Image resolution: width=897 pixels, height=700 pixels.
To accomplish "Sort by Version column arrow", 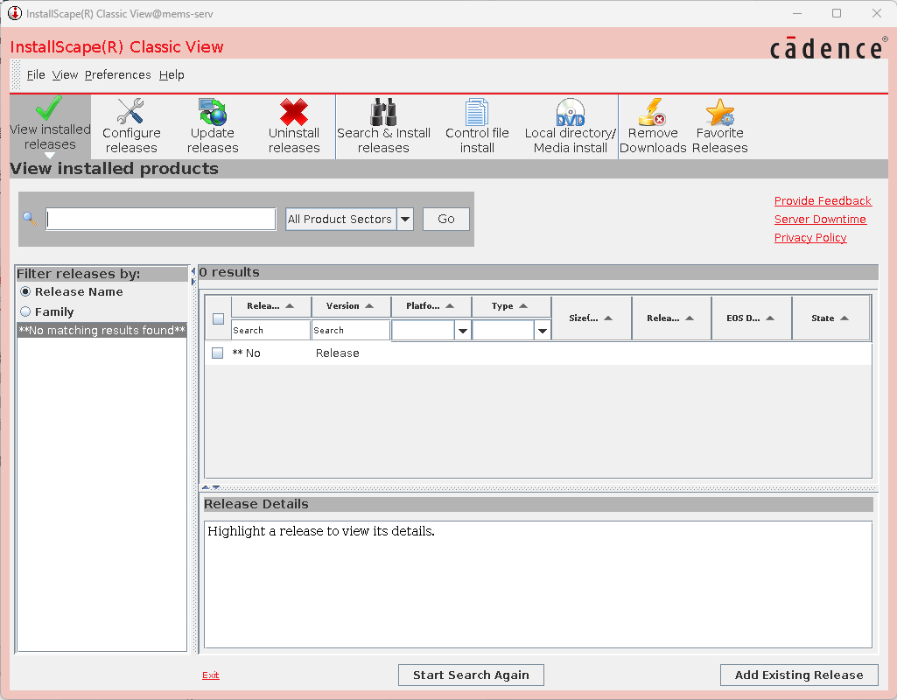I will point(369,306).
